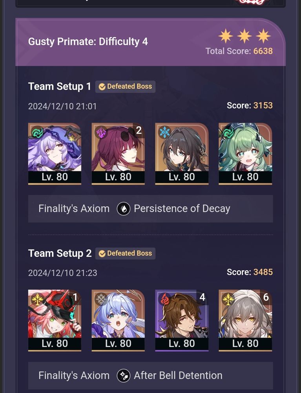The width and height of the screenshot is (301, 393).
Task: Click the Lightning element icon on Kafka portrait
Action: coord(101,132)
